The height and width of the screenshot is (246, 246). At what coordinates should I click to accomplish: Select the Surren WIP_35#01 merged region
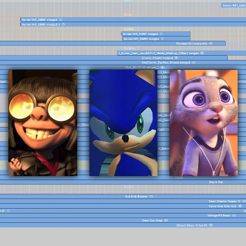point(156,39)
